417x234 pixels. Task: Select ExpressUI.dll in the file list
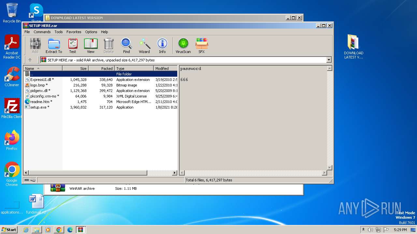(x=100, y=80)
